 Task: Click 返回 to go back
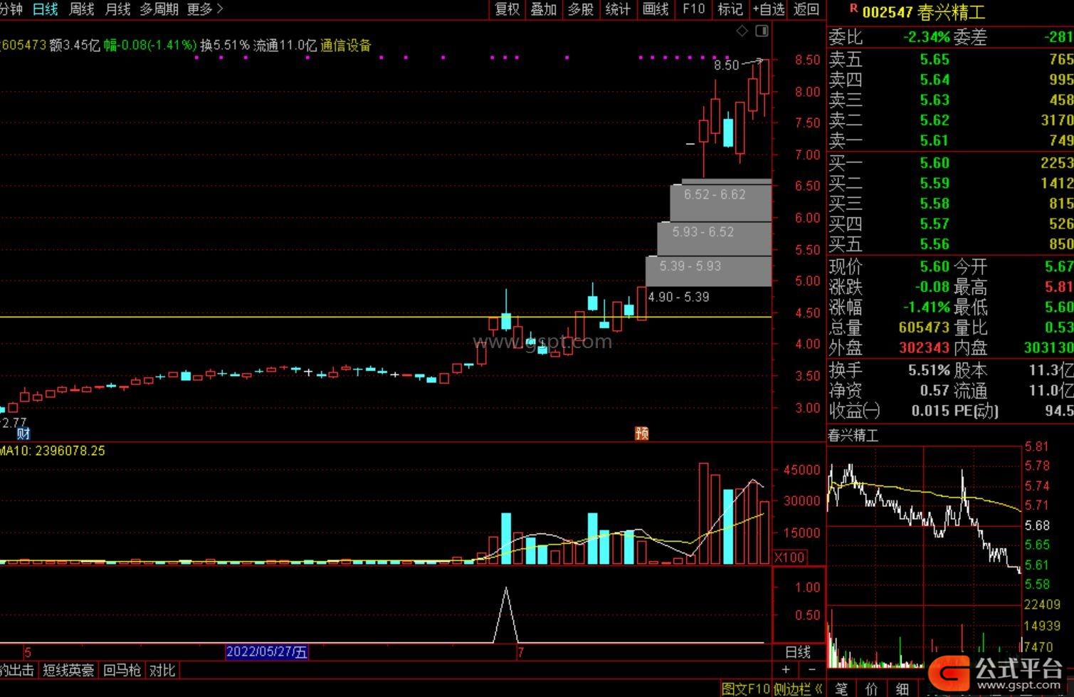806,9
